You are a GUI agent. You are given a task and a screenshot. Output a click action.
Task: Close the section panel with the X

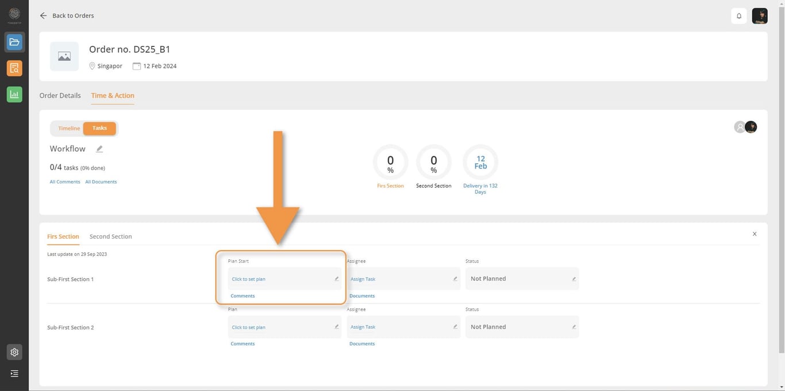755,234
